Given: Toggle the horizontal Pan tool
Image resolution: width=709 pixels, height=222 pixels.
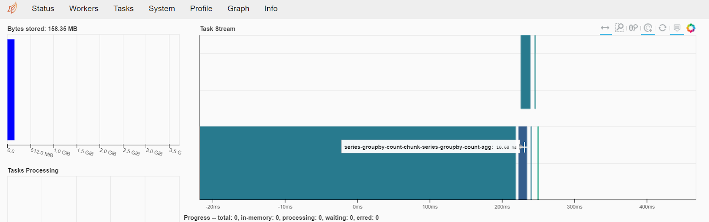Looking at the screenshot, I should tap(605, 28).
